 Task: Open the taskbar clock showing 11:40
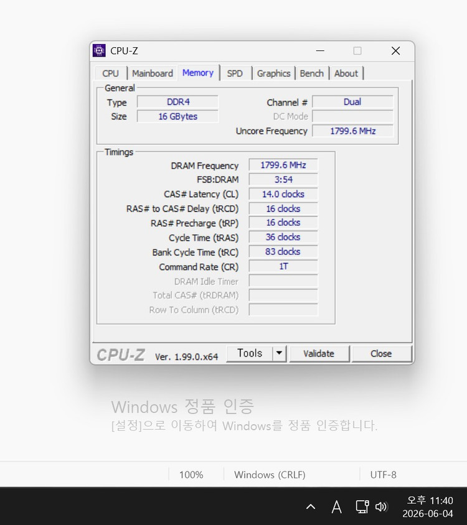pos(428,506)
